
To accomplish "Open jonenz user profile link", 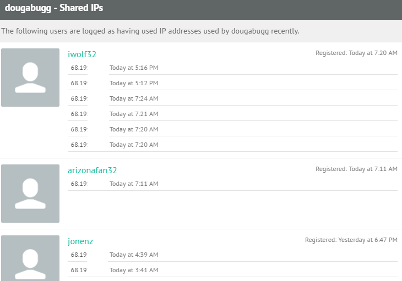I will tap(80, 241).
